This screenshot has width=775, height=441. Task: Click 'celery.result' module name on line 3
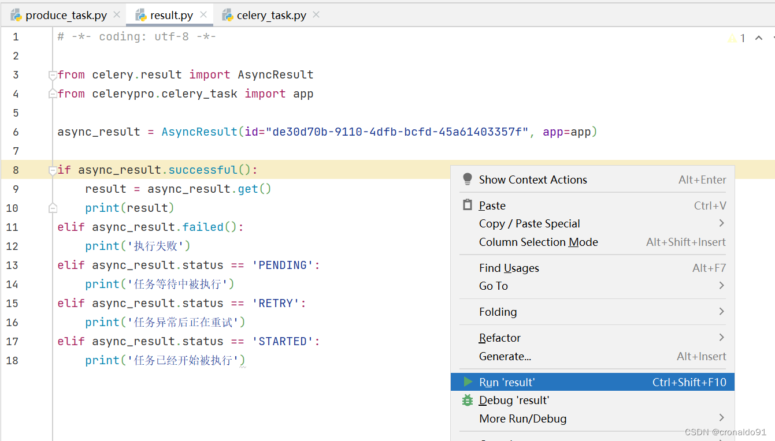[137, 74]
